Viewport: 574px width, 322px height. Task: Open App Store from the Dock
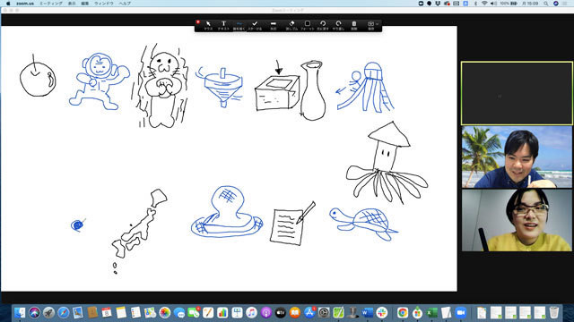point(309,312)
